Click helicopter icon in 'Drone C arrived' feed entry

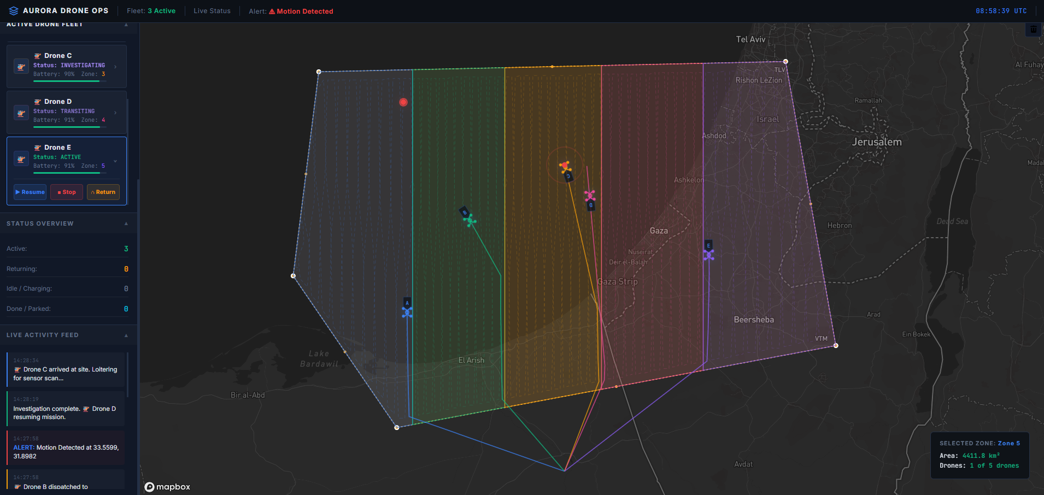(x=17, y=369)
